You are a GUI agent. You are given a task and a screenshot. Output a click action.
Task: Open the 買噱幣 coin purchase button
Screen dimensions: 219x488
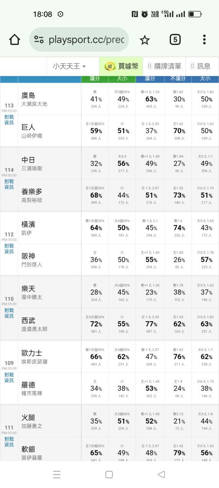point(121,66)
